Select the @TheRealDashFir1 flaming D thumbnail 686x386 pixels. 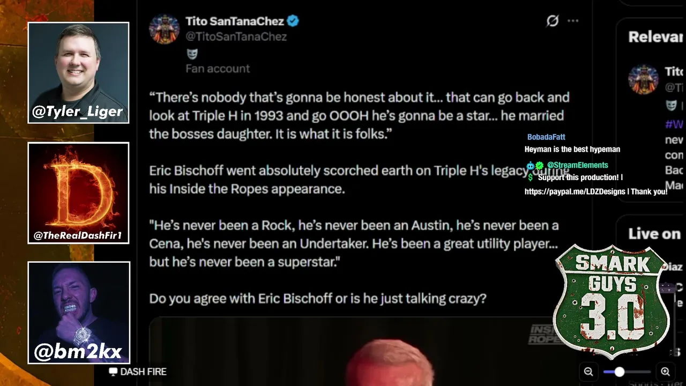pos(78,193)
